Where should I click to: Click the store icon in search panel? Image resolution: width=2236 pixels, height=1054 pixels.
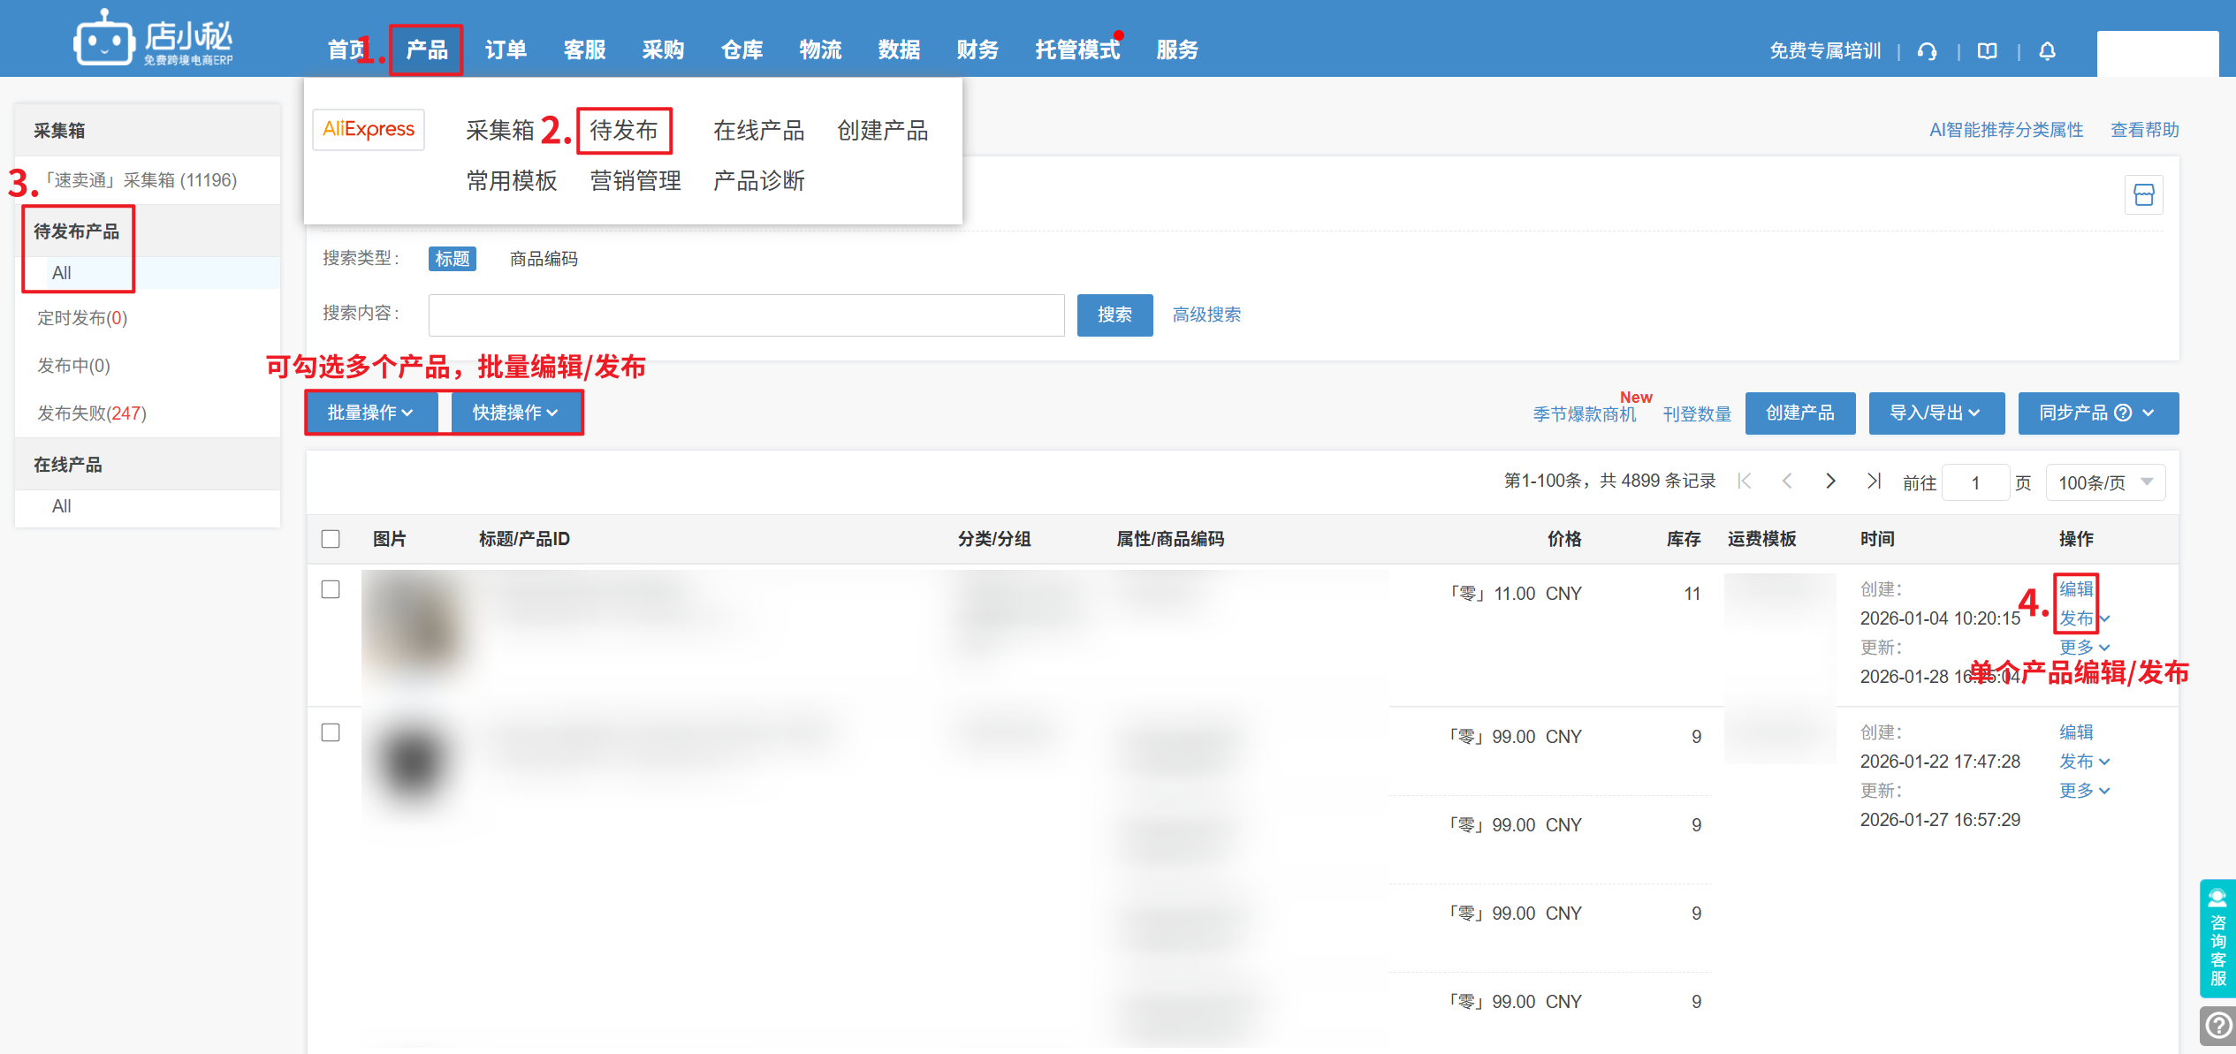(x=2143, y=195)
